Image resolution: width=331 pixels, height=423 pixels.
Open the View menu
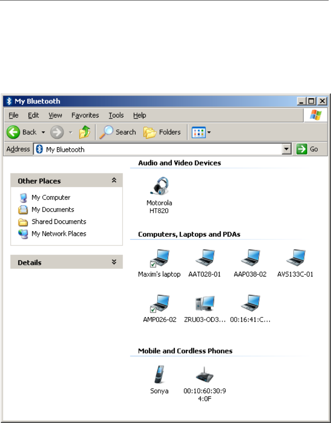click(55, 115)
